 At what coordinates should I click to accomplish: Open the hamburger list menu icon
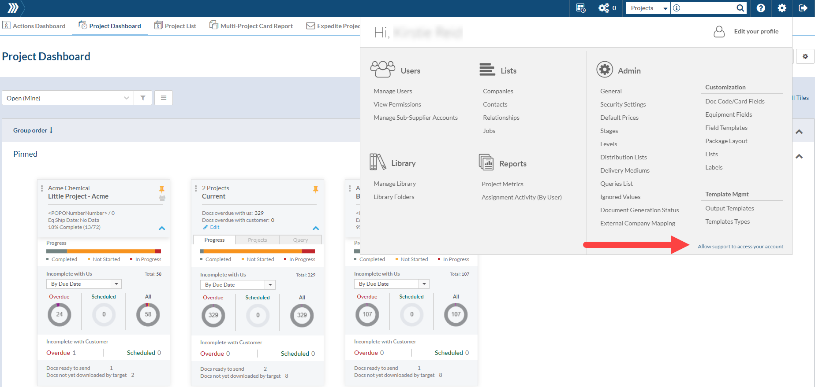tap(164, 98)
